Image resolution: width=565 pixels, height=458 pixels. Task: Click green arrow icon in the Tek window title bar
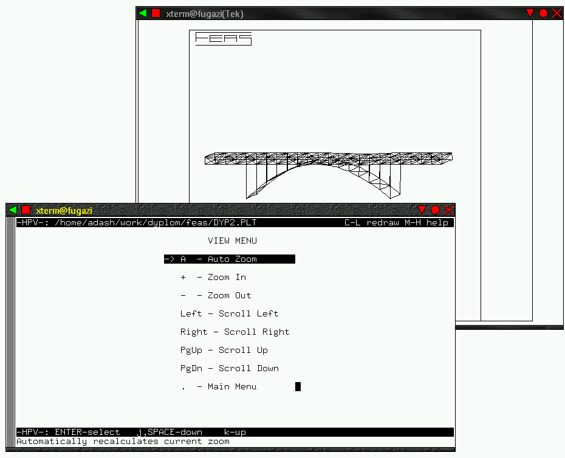coord(143,13)
